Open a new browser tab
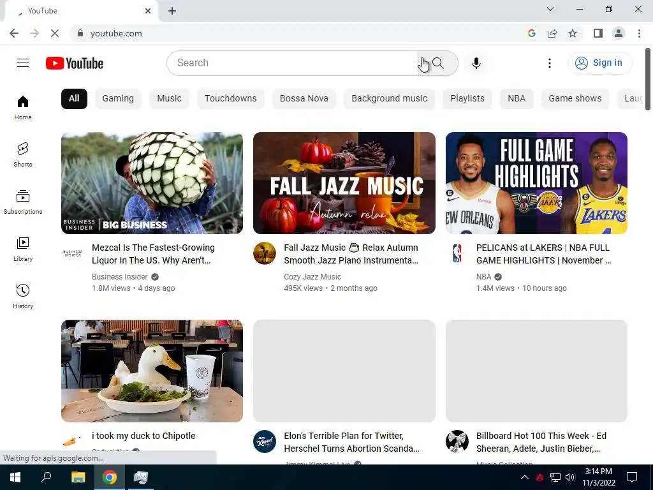Screen dimensions: 653x490 (x=172, y=11)
